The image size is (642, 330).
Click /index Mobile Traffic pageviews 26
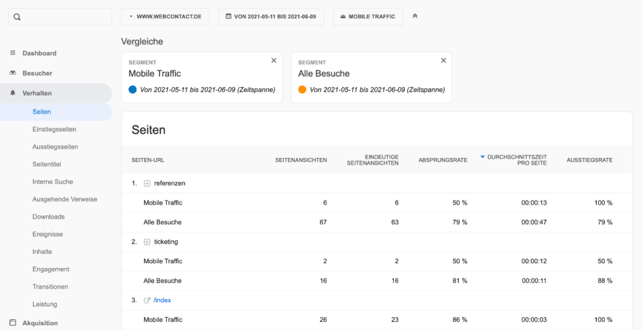click(323, 320)
